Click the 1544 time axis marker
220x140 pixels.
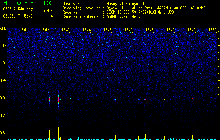87,30
